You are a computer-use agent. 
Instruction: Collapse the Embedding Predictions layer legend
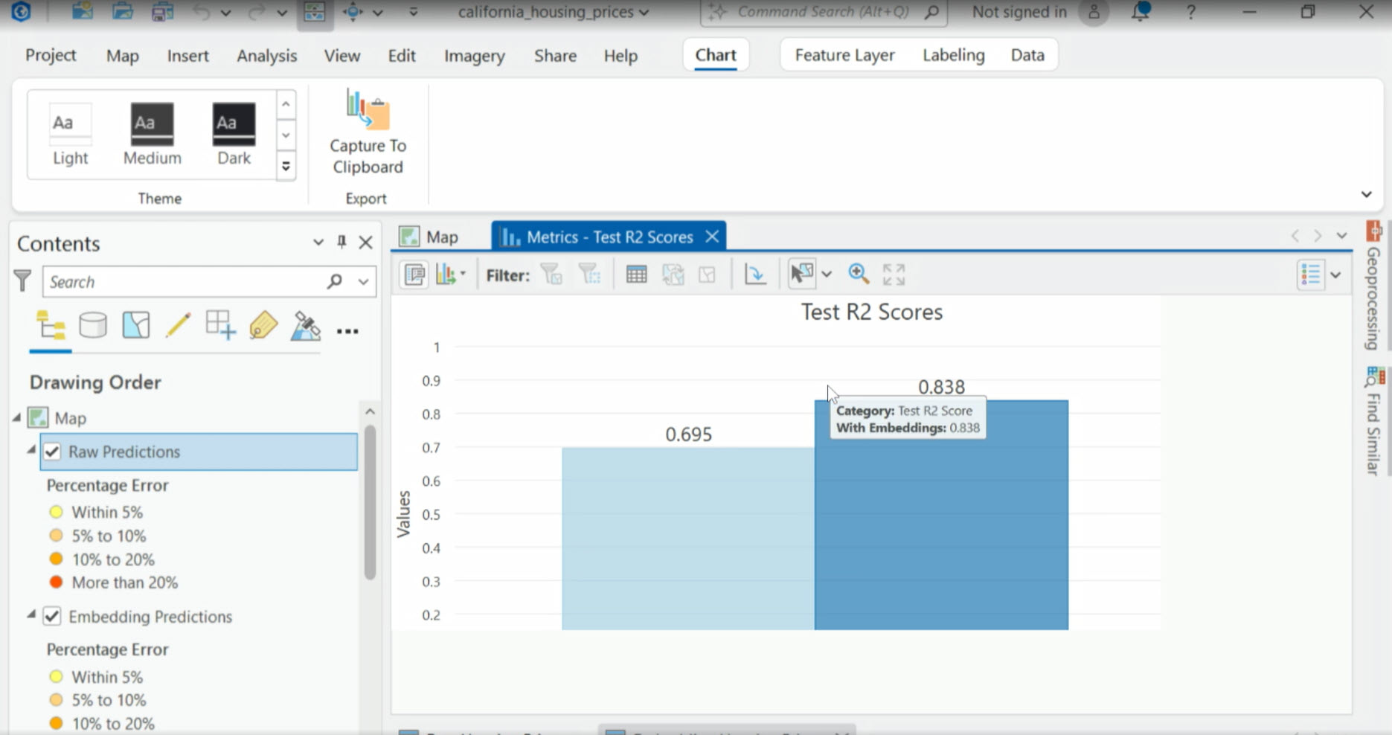click(31, 614)
